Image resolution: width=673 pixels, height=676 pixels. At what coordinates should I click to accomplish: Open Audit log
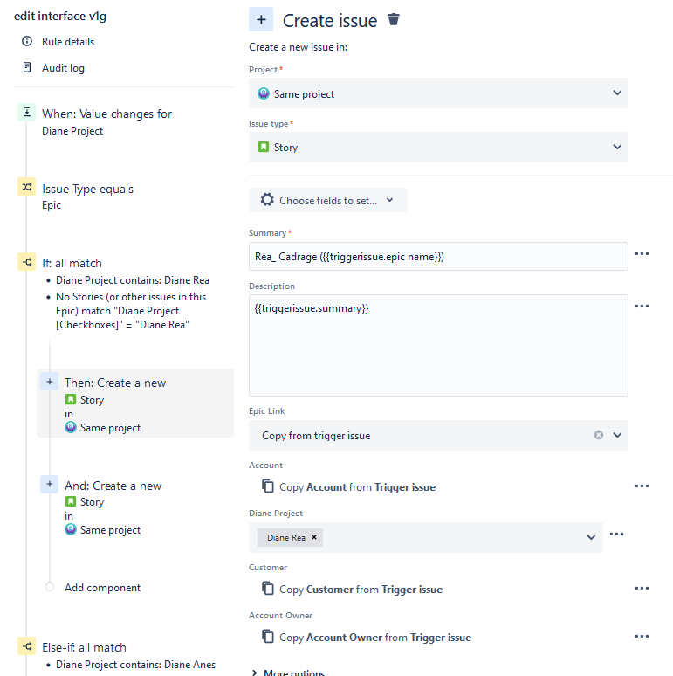coord(63,68)
